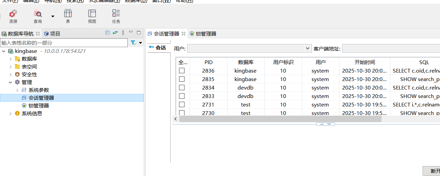The width and height of the screenshot is (440, 176).
Task: Click the 表 (Table) toolbar icon
Action: click(68, 16)
